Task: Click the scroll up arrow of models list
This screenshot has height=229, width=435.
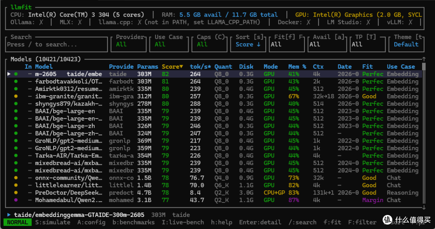Action: pos(424,59)
